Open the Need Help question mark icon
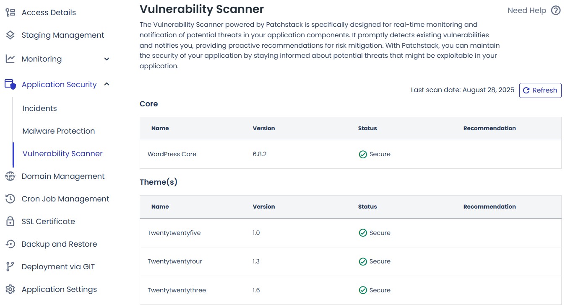This screenshot has height=307, width=565. click(x=556, y=10)
